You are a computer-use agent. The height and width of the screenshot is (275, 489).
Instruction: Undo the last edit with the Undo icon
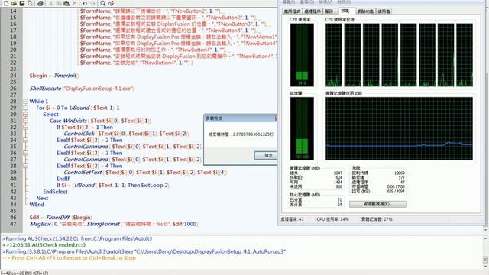pyautogui.click(x=85, y=3)
